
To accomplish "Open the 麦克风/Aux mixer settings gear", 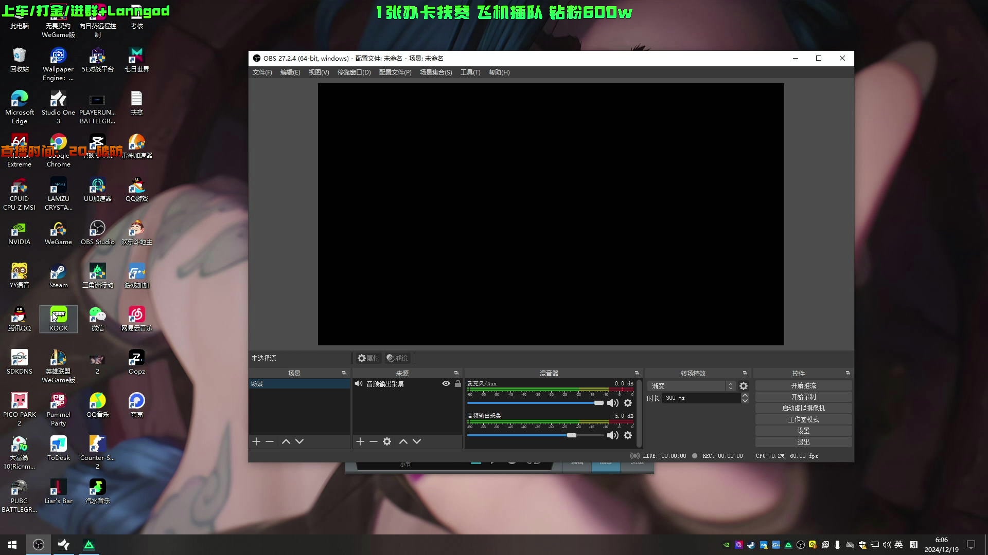I will [628, 403].
